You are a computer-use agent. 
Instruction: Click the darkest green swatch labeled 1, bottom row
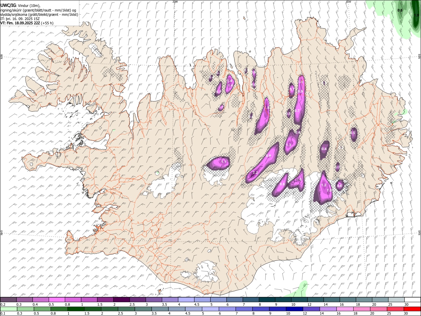tap(76, 309)
